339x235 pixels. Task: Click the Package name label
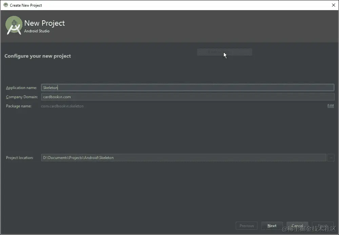19,106
